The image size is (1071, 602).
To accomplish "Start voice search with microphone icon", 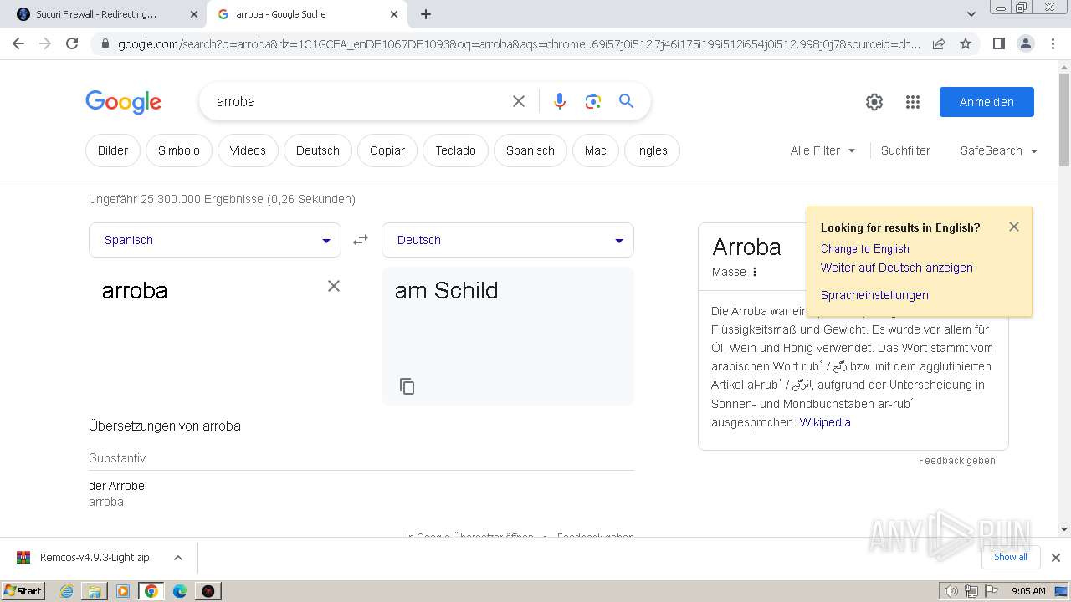I will point(560,101).
